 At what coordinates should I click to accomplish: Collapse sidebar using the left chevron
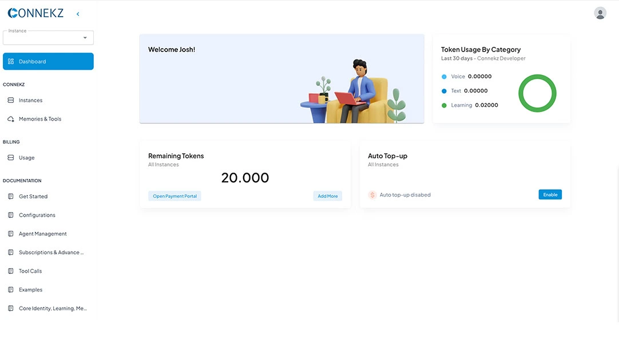click(78, 14)
